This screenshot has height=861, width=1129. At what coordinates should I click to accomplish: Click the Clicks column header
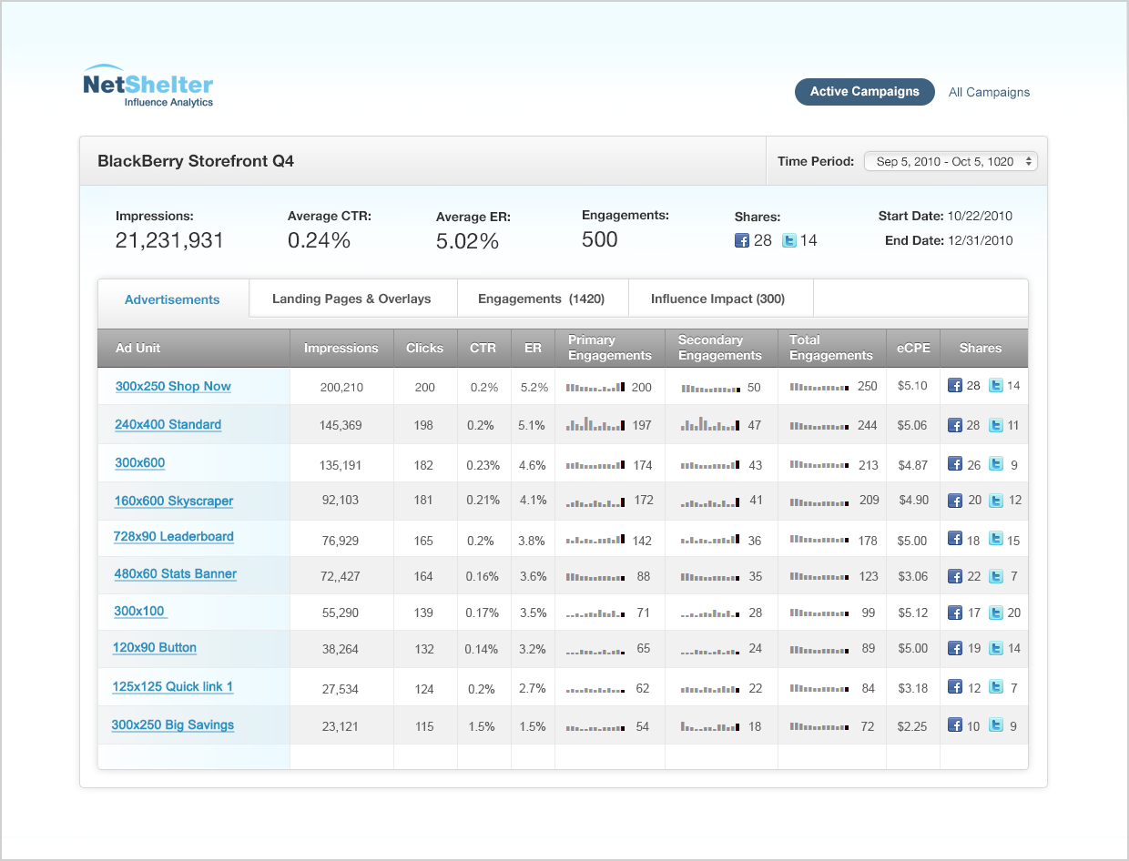pyautogui.click(x=425, y=348)
